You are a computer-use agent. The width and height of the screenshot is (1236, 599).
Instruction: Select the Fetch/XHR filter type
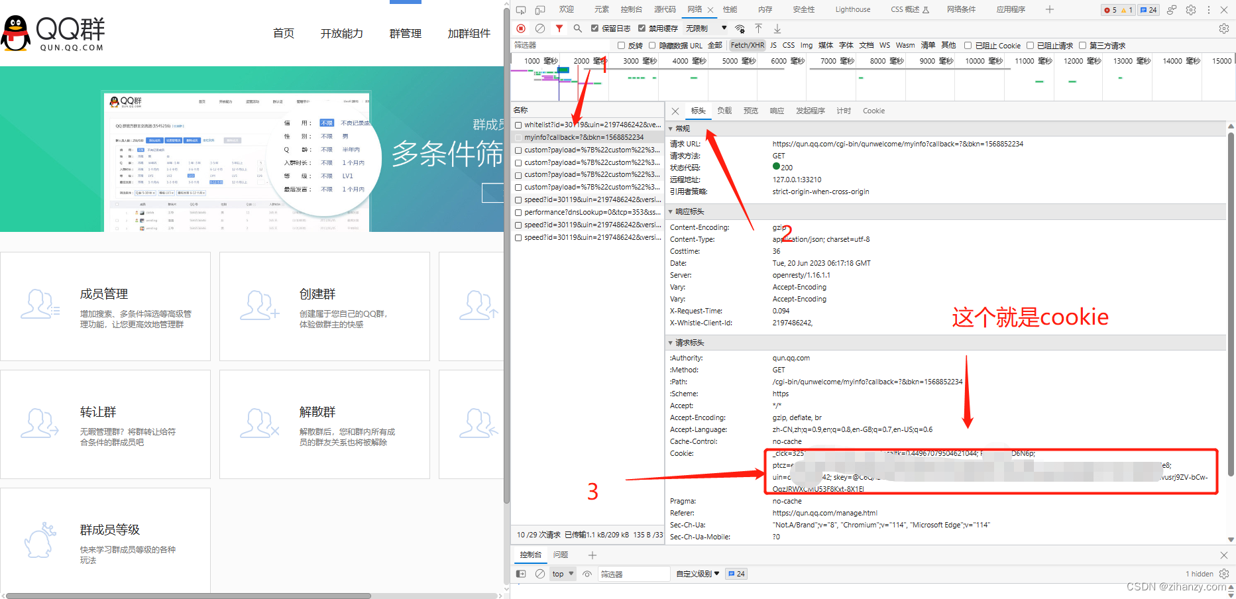[748, 46]
